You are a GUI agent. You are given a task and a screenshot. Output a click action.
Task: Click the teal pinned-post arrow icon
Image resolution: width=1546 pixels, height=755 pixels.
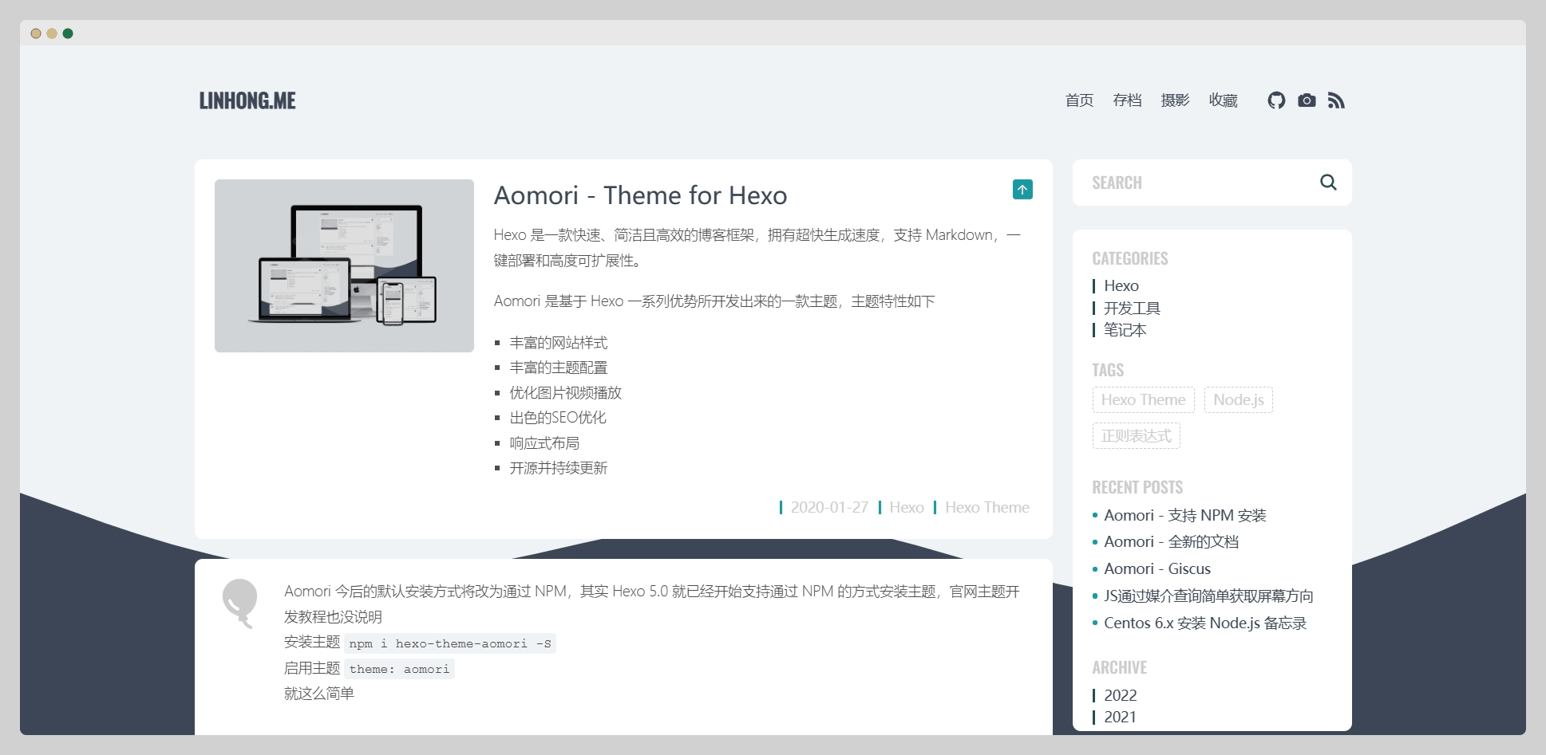[x=1022, y=190]
